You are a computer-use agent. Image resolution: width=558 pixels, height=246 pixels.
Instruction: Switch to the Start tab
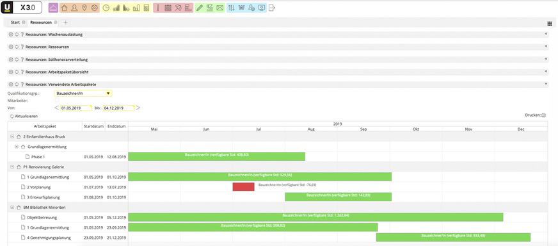click(x=15, y=22)
